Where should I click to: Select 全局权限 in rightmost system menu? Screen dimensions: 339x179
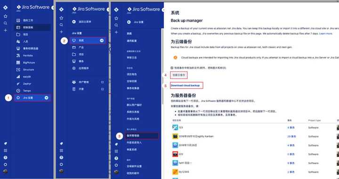click(132, 81)
